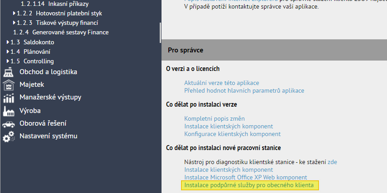The image size is (387, 193).
Task: Select 1.2.2 Hotovostní platební styk
Action: [59, 13]
